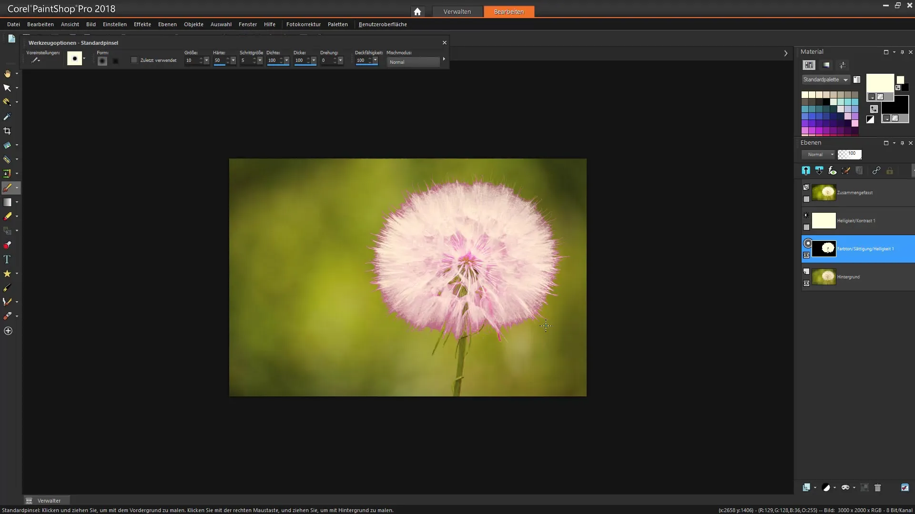Open the Auswahl menu
The image size is (915, 514).
(221, 24)
